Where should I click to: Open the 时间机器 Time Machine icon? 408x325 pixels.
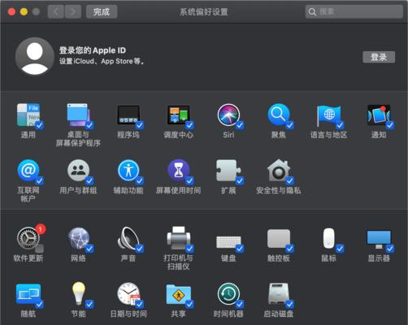tap(228, 294)
